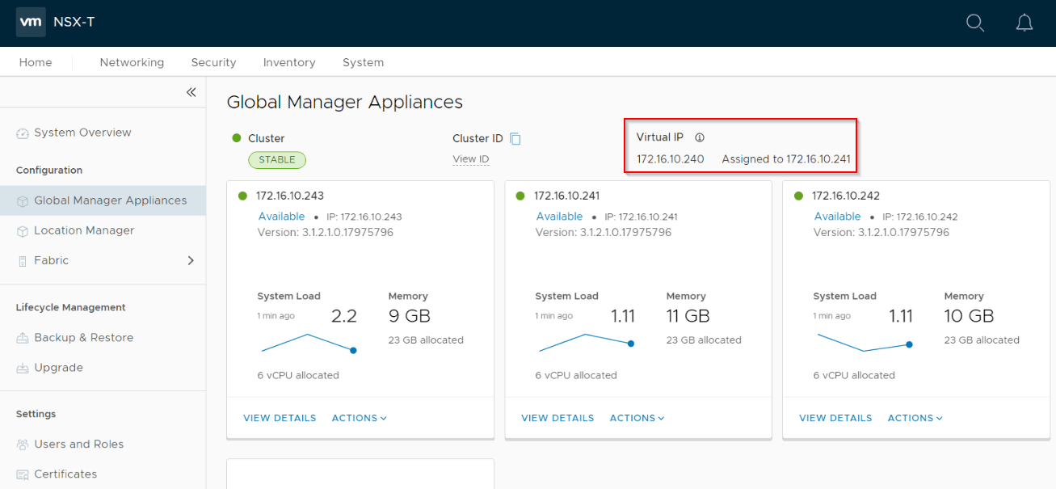Go to the Home tab
Image resolution: width=1056 pixels, height=489 pixels.
pyautogui.click(x=36, y=62)
